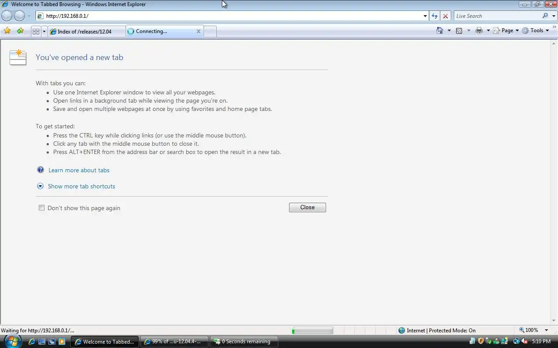Open the Page menu
The height and width of the screenshot is (348, 558).
(506, 30)
